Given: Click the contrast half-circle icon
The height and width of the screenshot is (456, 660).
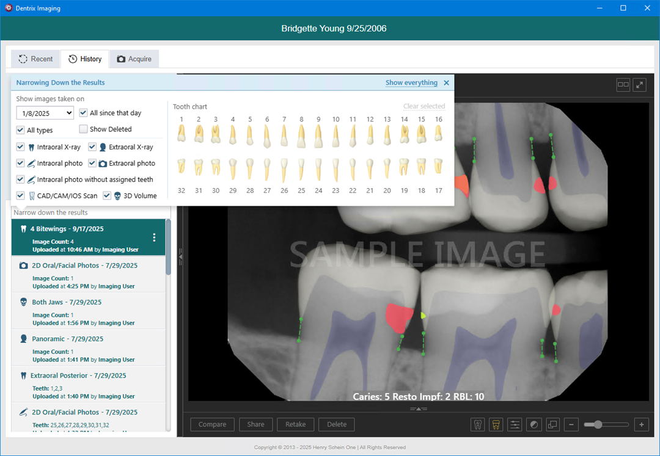Looking at the screenshot, I should click(533, 425).
